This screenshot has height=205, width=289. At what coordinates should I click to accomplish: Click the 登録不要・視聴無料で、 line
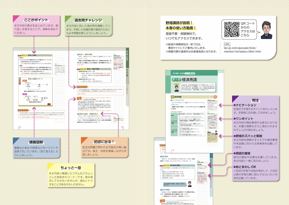[x=181, y=34]
